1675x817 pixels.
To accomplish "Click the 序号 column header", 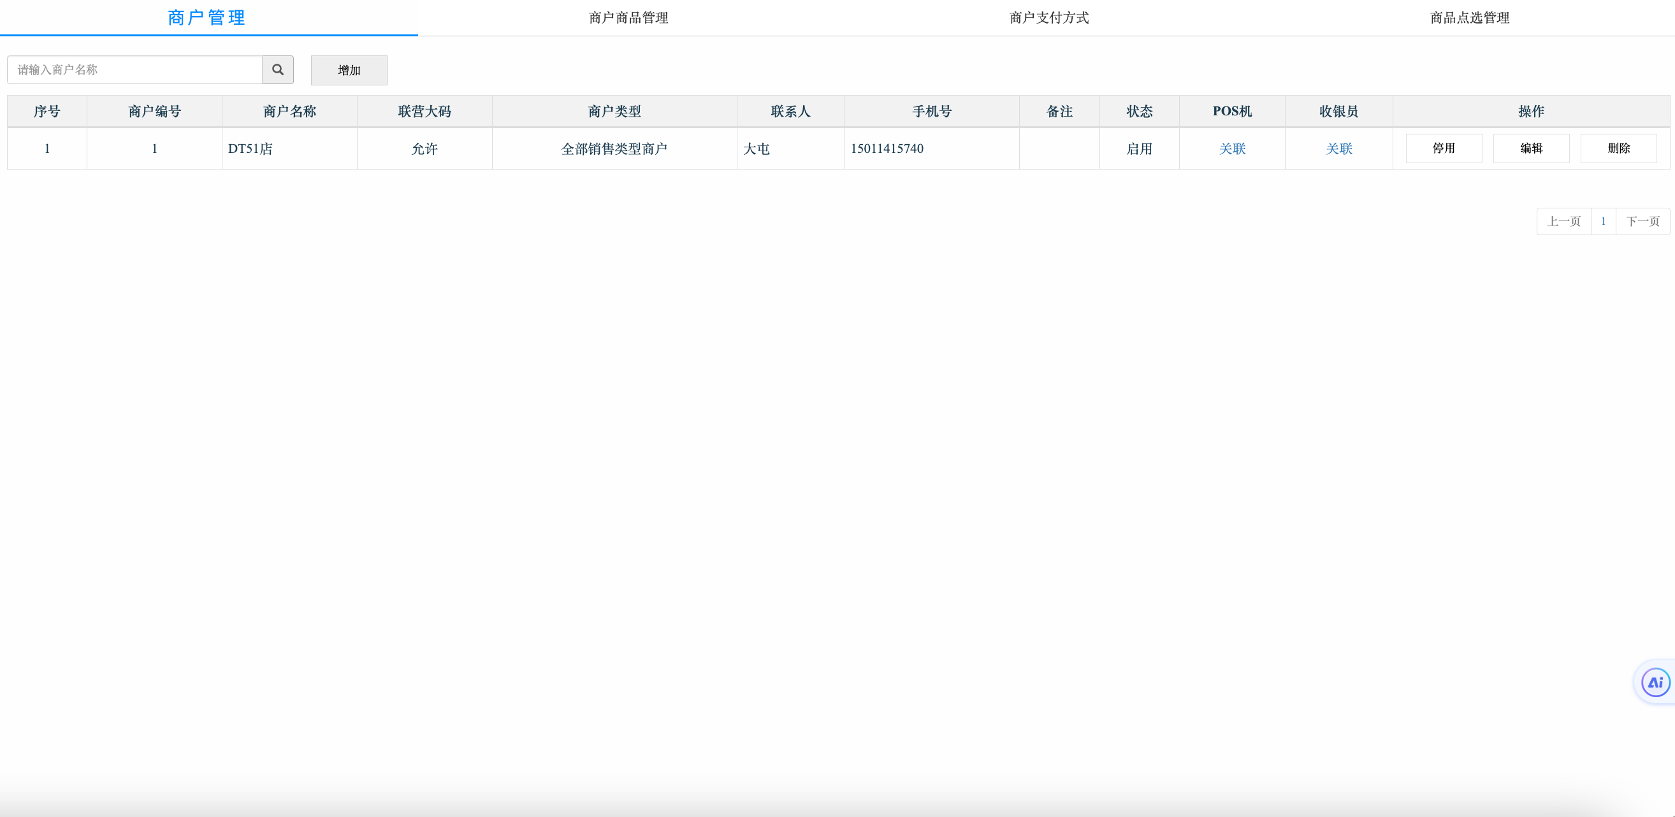I will tap(47, 111).
